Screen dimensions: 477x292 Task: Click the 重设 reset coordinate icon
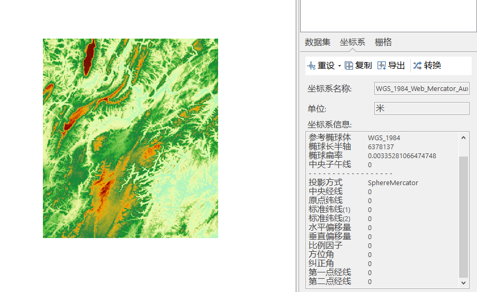311,66
